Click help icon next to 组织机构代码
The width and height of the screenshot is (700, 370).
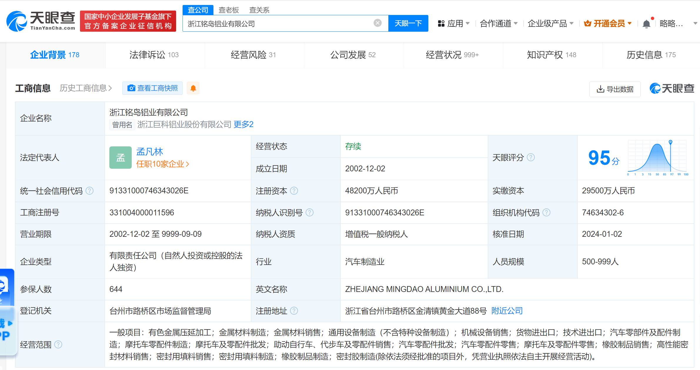(546, 212)
